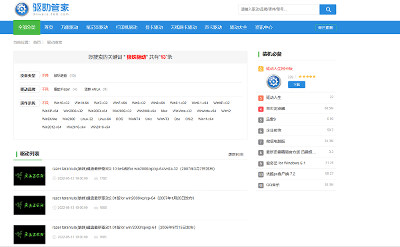Viewport: 400px width, 247px height.
Task: Sort the driver list by 更新时间
Action: [236, 154]
